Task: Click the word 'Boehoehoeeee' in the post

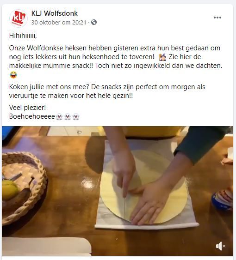Action: (32, 116)
